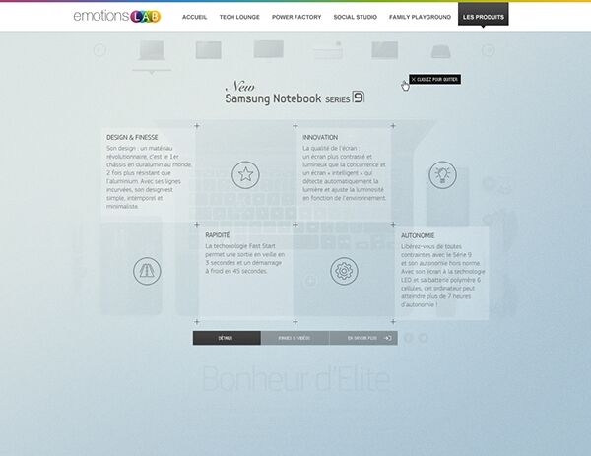Select the third product thumbnail, a wide screen
The width and height of the screenshot is (591, 456).
268,49
